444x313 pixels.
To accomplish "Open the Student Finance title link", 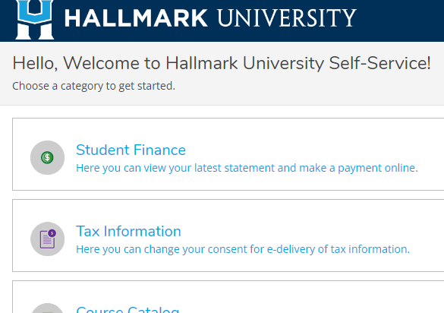I will click(x=131, y=150).
